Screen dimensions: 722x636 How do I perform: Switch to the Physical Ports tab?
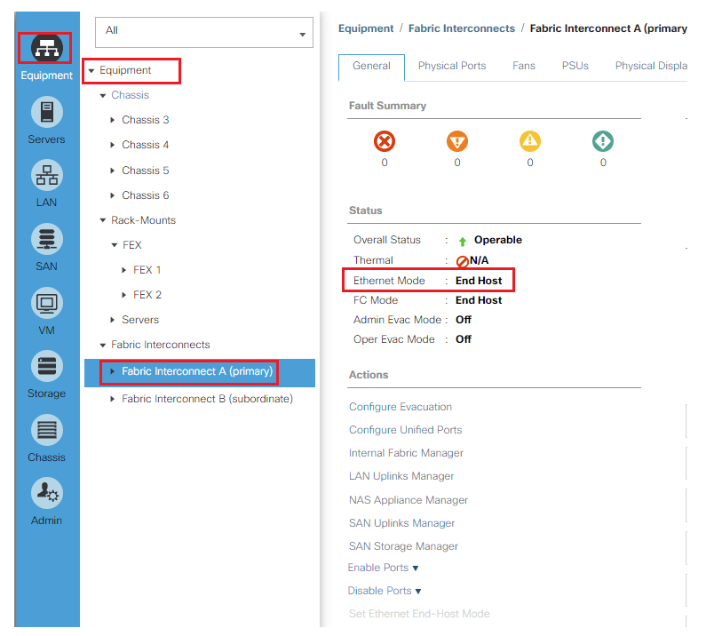click(451, 66)
